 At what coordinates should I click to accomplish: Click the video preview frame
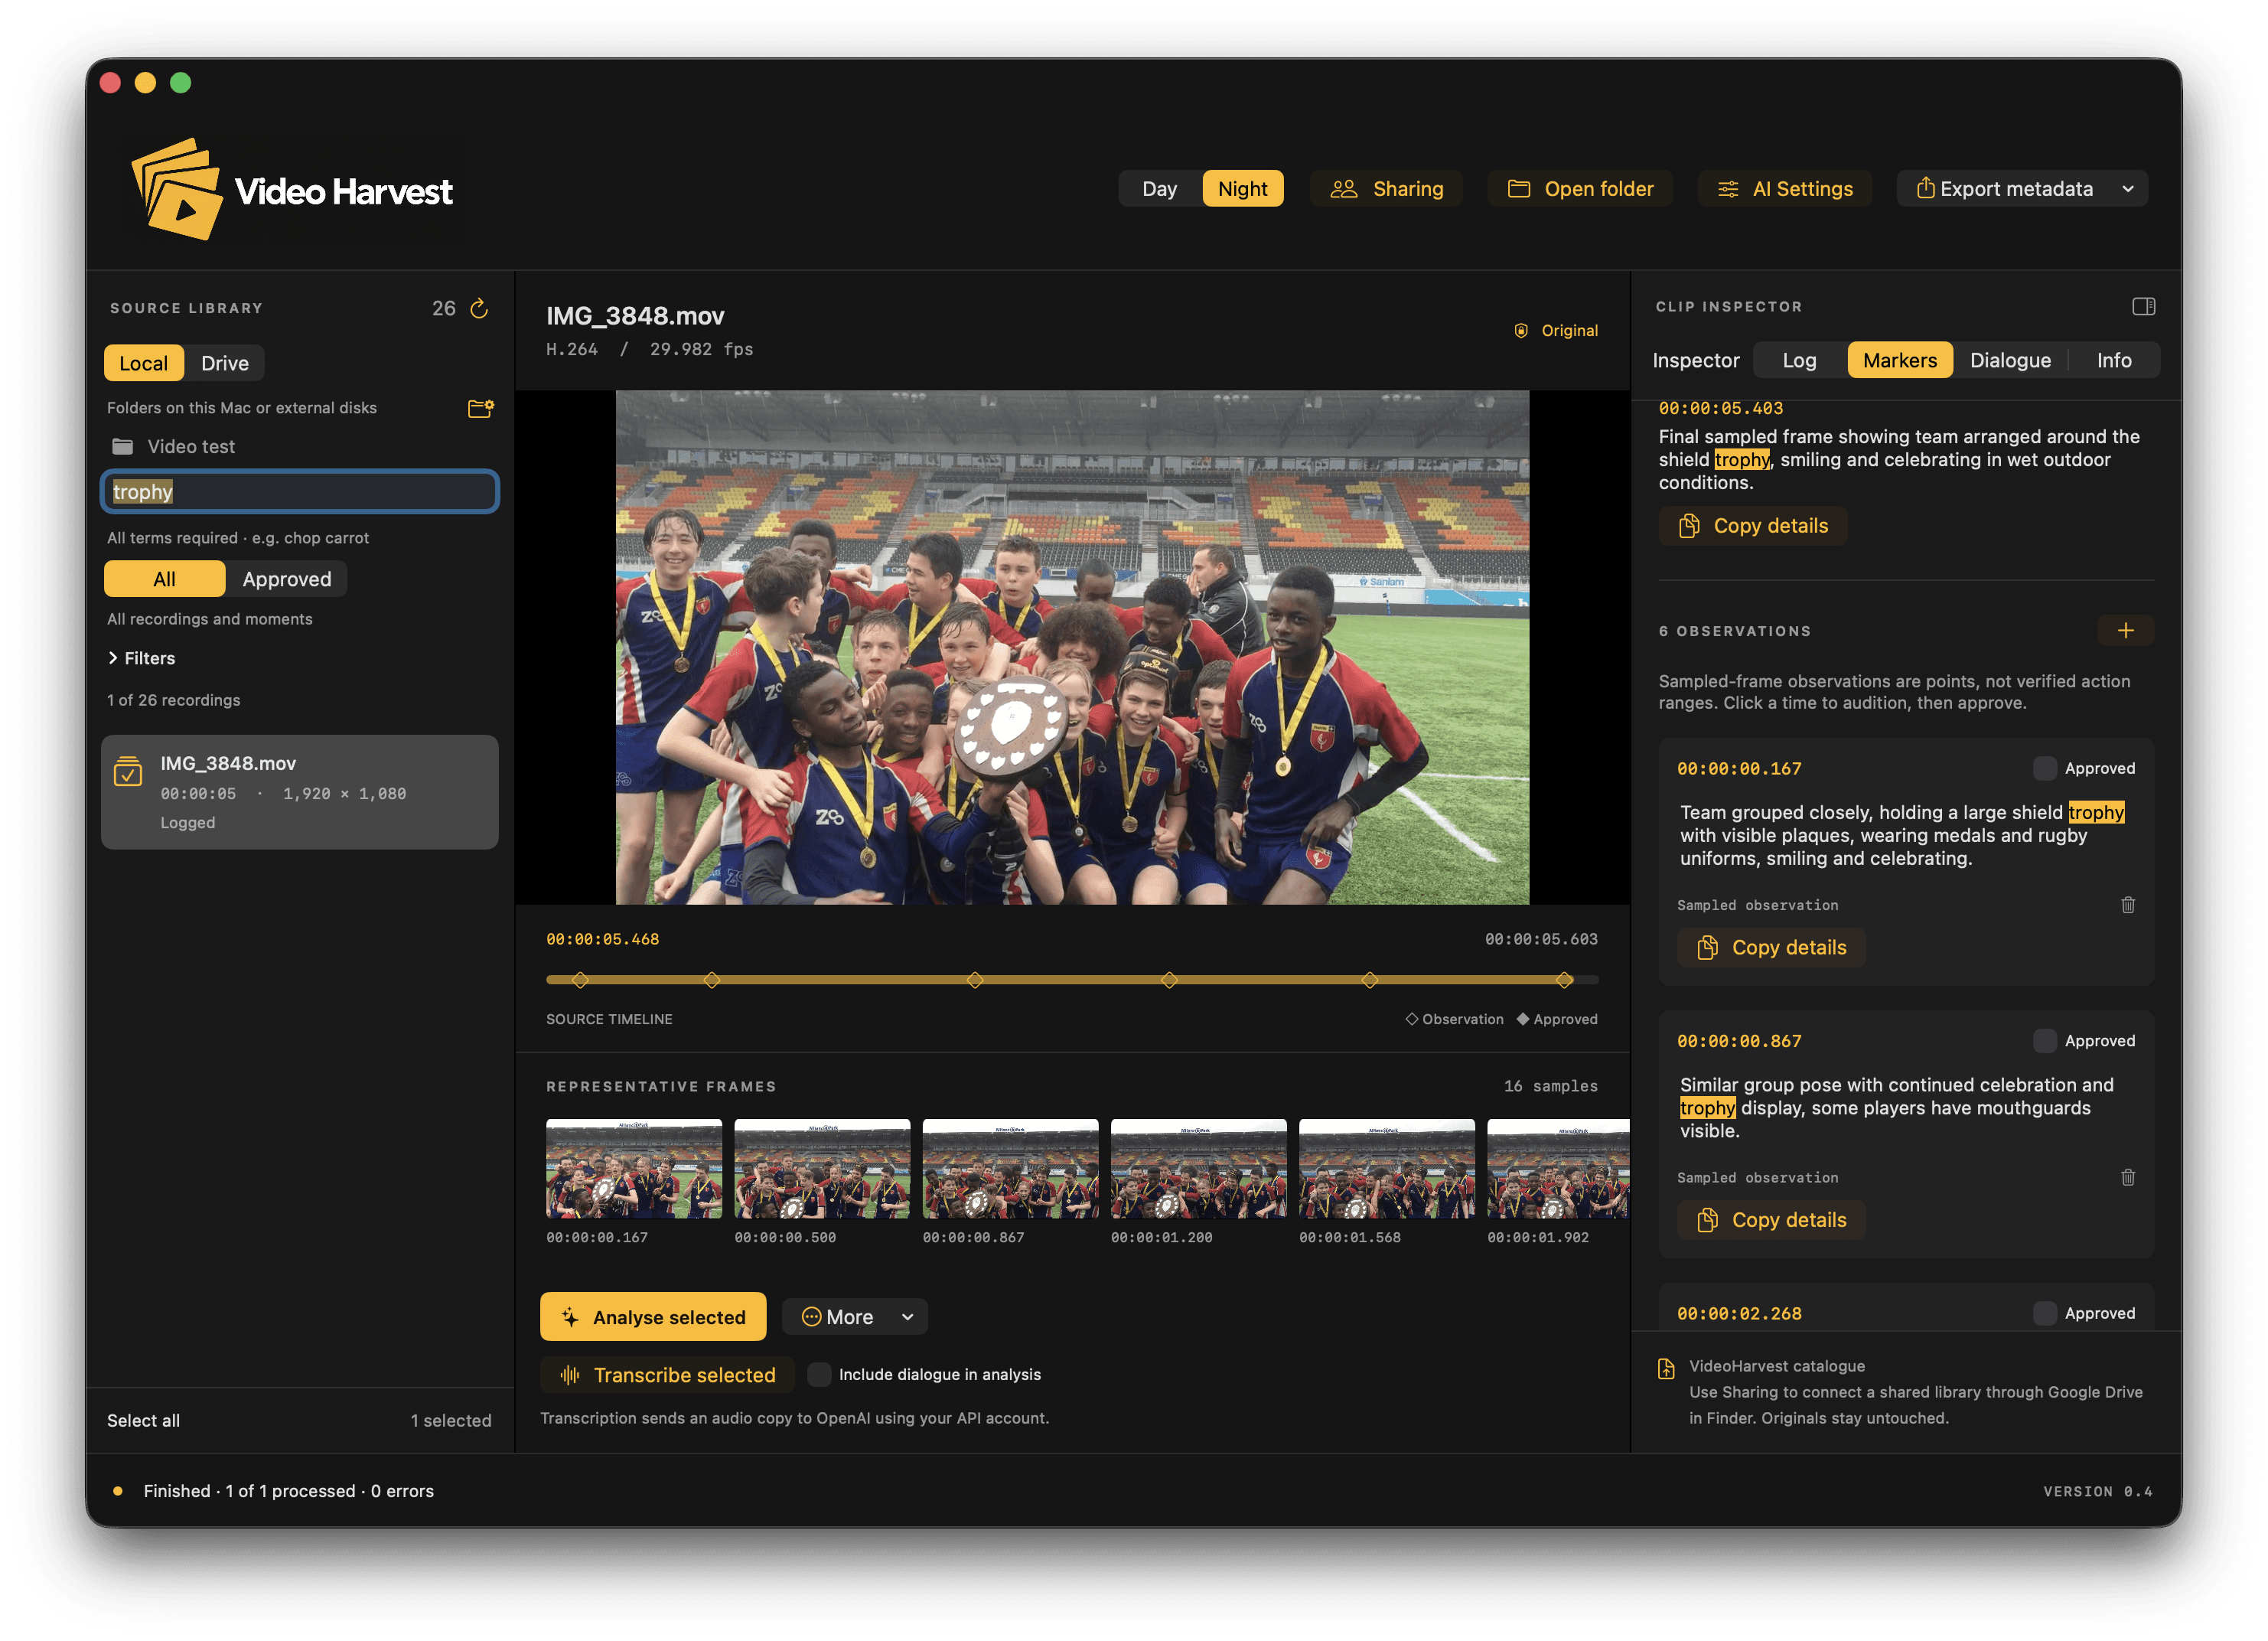1072,647
